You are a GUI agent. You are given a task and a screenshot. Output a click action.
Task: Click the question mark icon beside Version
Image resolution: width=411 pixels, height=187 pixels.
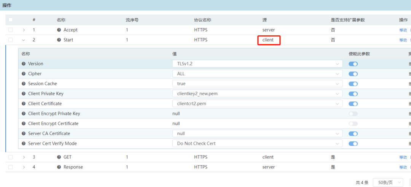(x=24, y=64)
